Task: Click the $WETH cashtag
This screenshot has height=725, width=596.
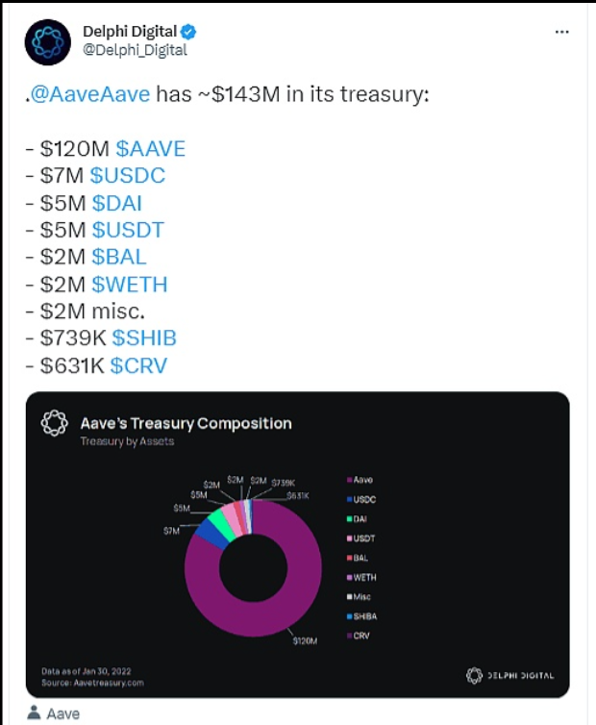Action: [x=130, y=284]
